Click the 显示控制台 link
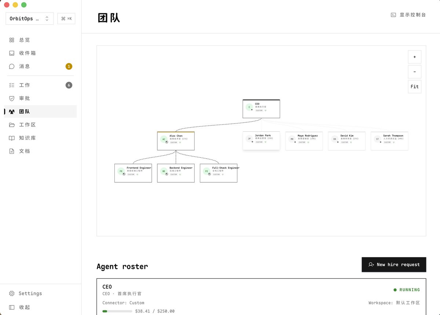This screenshot has height=315, width=440. [408, 15]
